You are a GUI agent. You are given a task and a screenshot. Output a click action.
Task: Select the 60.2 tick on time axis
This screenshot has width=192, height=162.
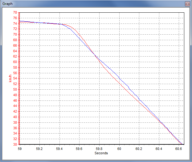pyautogui.click(x=139, y=148)
